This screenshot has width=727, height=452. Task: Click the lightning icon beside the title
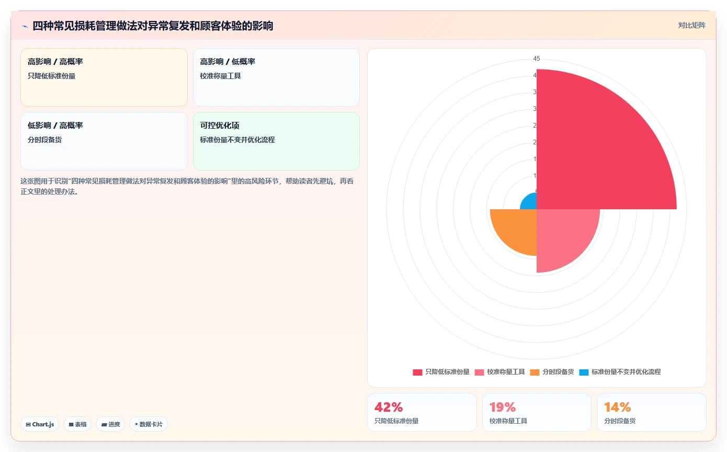pyautogui.click(x=25, y=26)
